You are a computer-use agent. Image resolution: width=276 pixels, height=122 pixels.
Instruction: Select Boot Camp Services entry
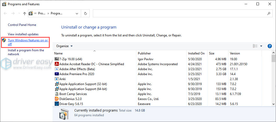tap(73, 94)
